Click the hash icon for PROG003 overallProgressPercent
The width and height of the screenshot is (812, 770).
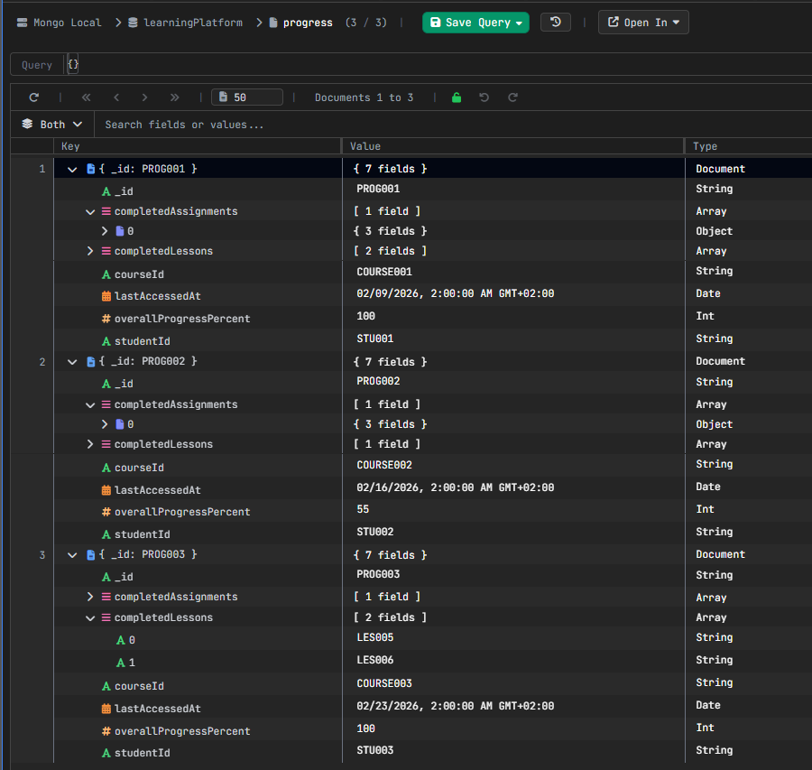pos(106,731)
